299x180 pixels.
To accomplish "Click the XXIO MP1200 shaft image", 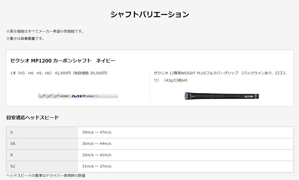I will pos(78,96).
